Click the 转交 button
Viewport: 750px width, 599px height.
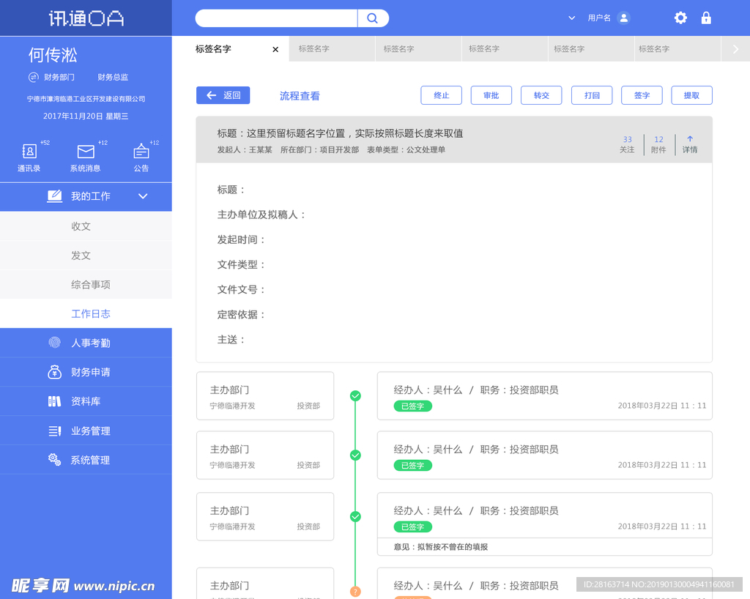coord(541,95)
